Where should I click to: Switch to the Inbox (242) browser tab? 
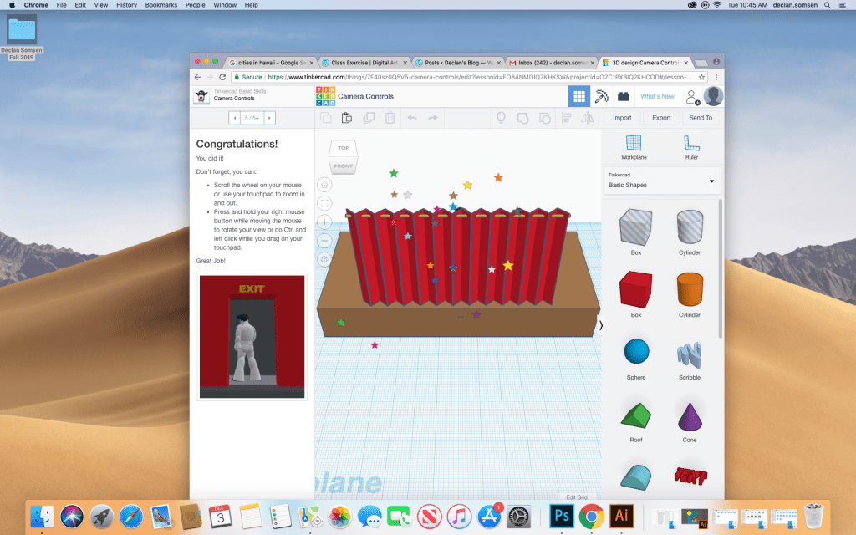click(x=548, y=63)
